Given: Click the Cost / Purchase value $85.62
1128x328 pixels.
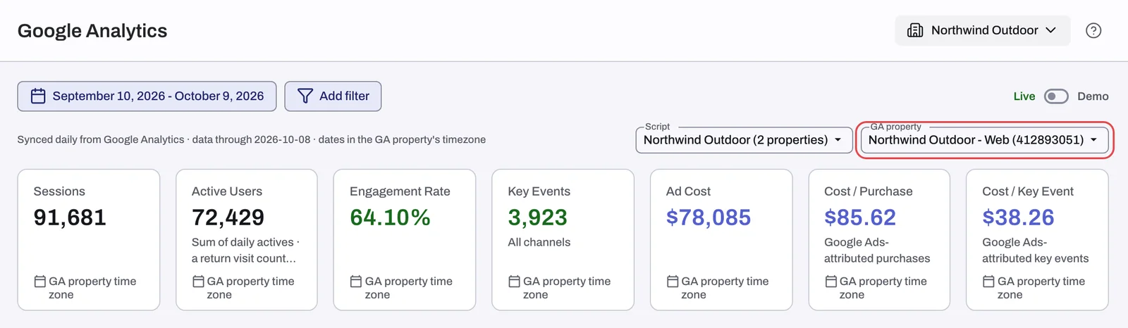Looking at the screenshot, I should tap(860, 217).
